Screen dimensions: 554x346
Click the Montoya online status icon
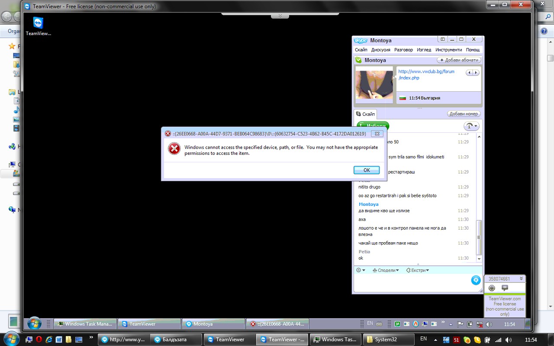tap(358, 60)
